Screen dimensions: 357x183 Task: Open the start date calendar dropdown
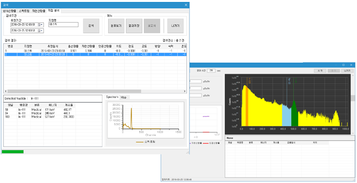[x=42, y=25]
